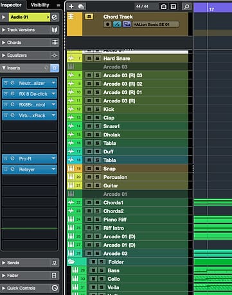Mute the Piano Riff track

89,220
